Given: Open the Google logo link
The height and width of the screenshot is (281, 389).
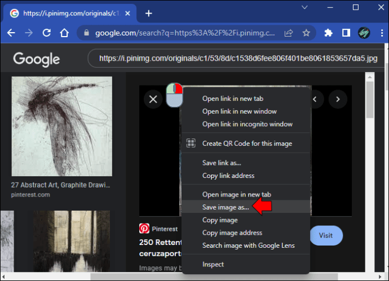Looking at the screenshot, I should click(x=37, y=59).
